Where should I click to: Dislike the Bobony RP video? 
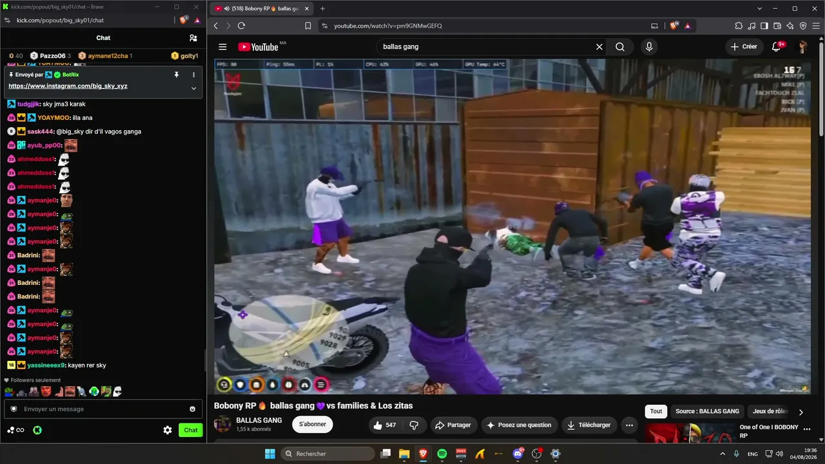tap(414, 425)
